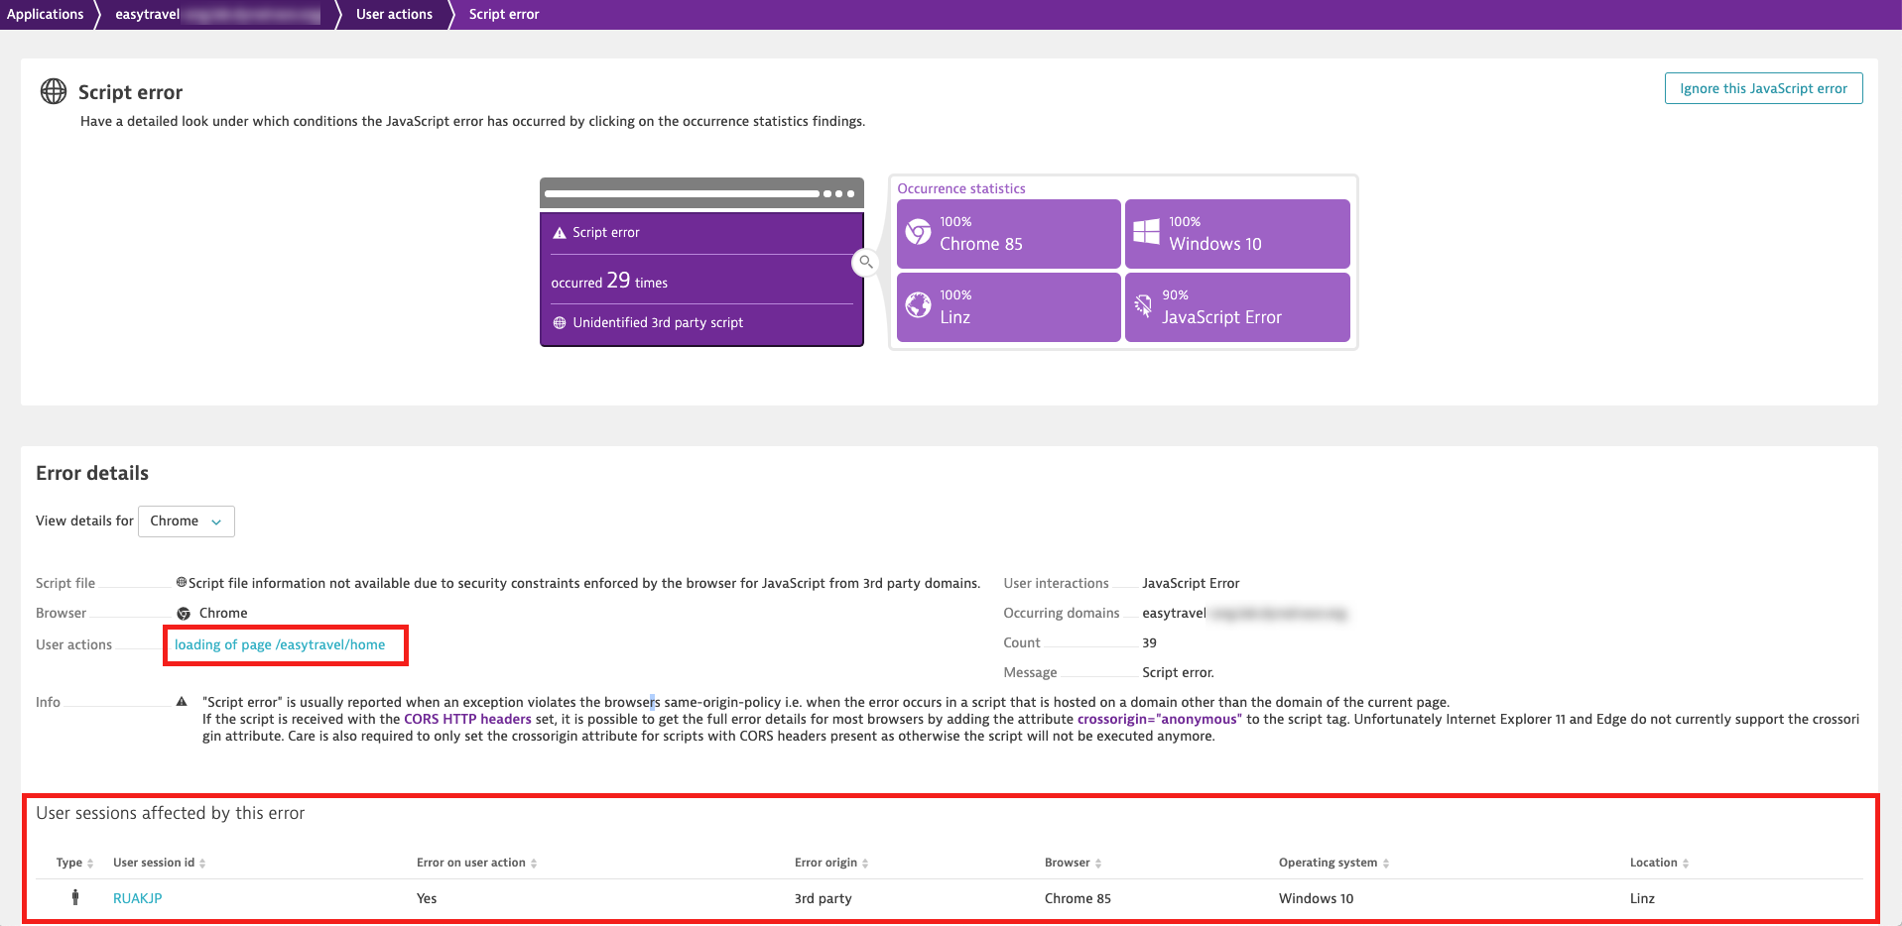Image resolution: width=1902 pixels, height=926 pixels.
Task: Click the warning triangle in Info row
Action: pos(182,702)
